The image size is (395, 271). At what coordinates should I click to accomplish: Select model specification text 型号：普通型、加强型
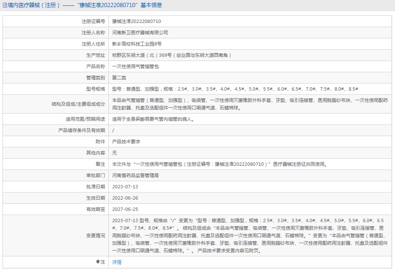click(135, 89)
